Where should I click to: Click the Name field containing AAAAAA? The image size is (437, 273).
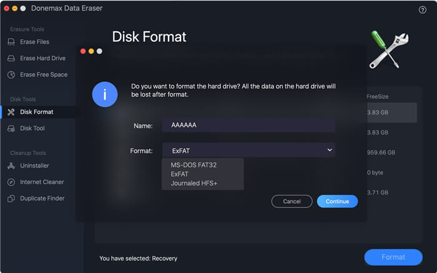(248, 125)
